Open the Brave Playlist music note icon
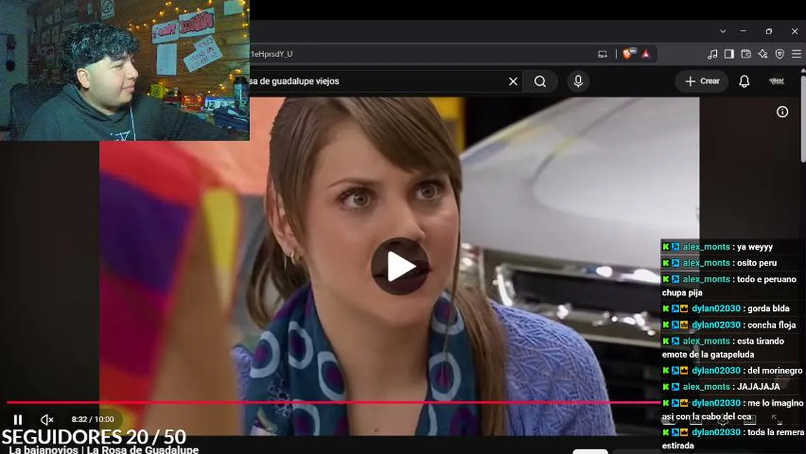Image resolution: width=806 pixels, height=454 pixels. pos(713,54)
